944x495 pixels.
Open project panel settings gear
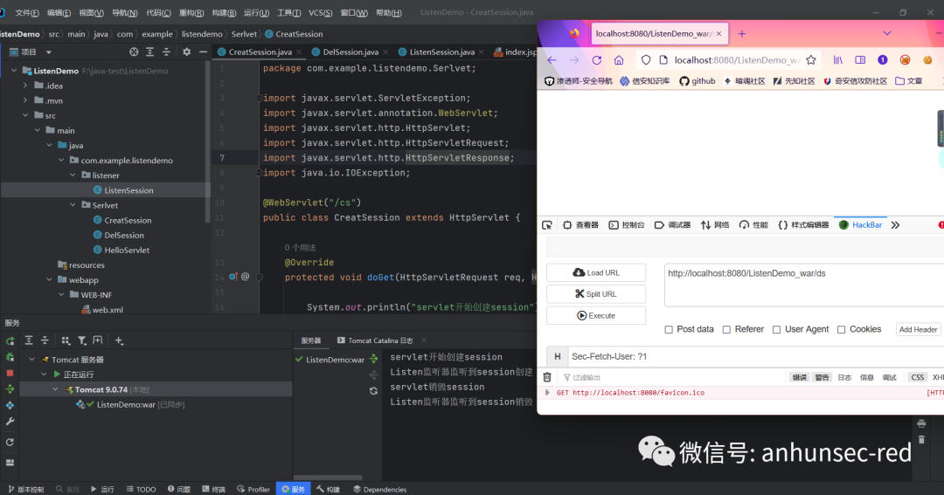click(187, 52)
